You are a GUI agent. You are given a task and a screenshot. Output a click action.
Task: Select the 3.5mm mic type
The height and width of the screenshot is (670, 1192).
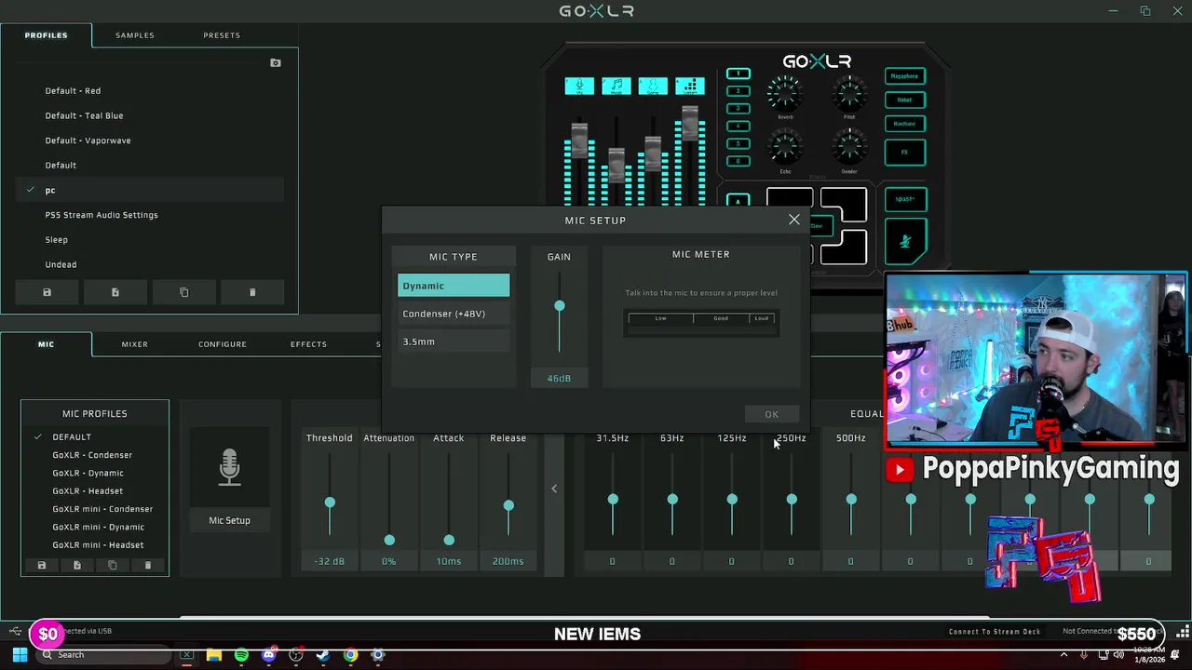(454, 342)
